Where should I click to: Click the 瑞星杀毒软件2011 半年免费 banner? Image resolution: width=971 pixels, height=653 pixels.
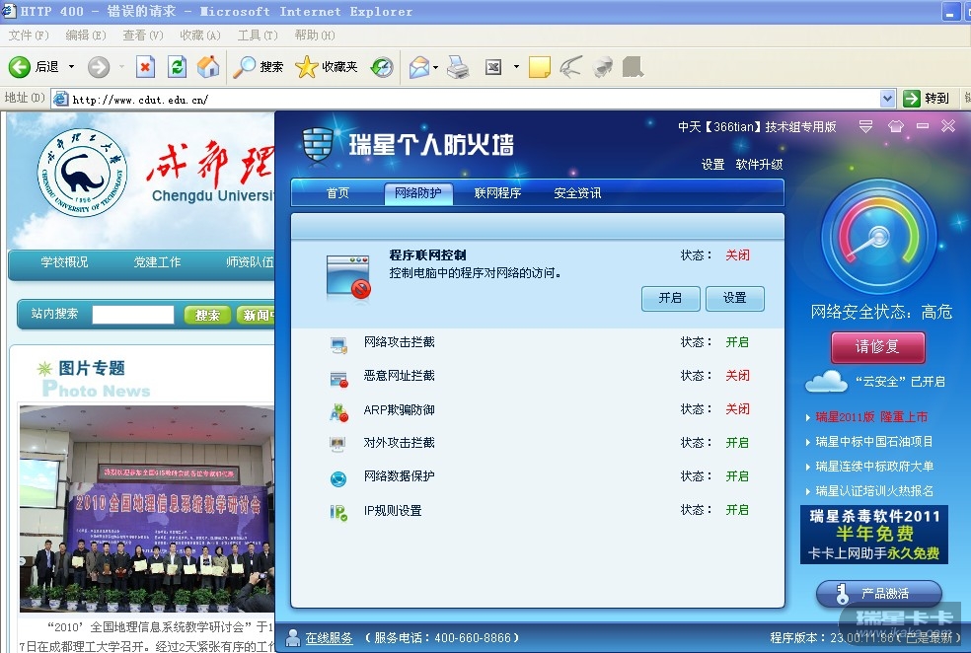pos(874,535)
